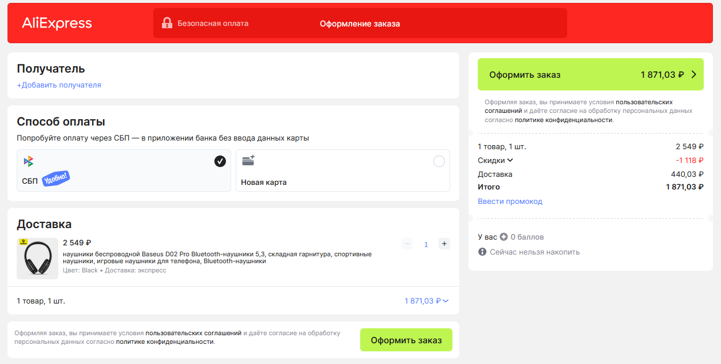Click the AliExpress logo
The width and height of the screenshot is (721, 364).
[x=56, y=24]
